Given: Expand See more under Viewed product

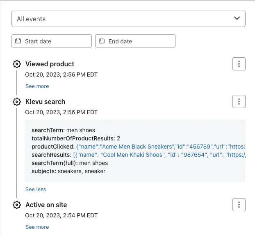Looking at the screenshot, I should 37,86.
